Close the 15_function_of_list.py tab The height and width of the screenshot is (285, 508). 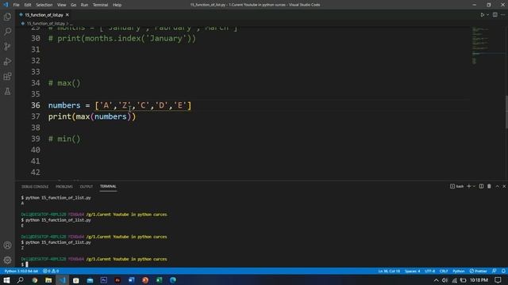[67, 15]
